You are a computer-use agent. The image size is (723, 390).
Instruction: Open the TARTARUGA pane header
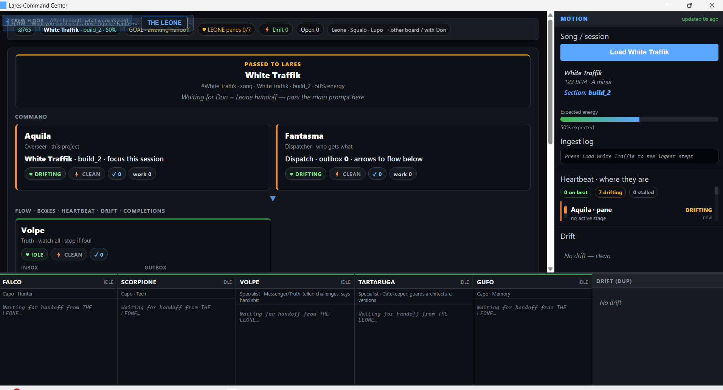(414, 282)
